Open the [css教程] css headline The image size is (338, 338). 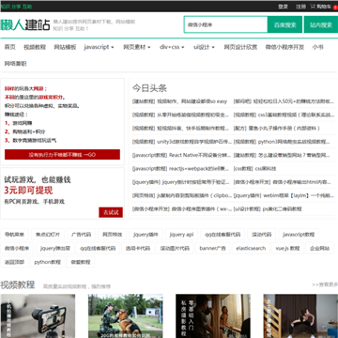(254, 169)
